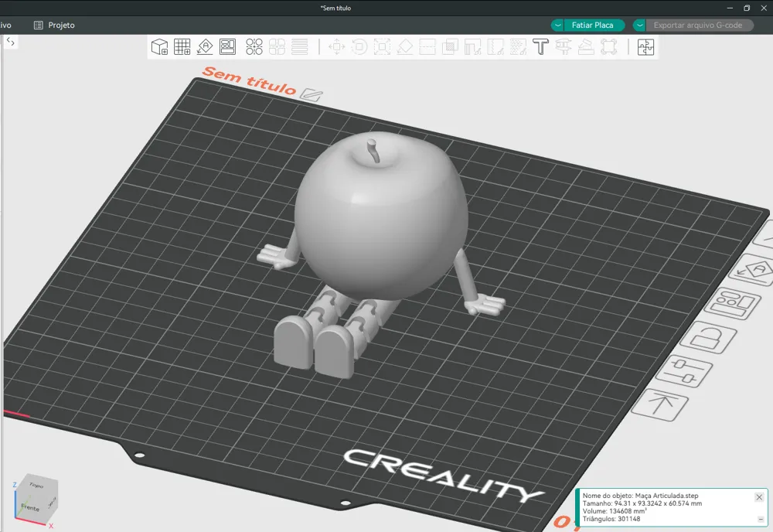Select the Scale tool

click(x=382, y=47)
